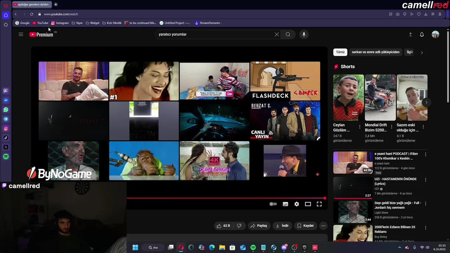This screenshot has width=450, height=253.
Task: Take snapshot with Opera camera icon
Action: [398, 14]
